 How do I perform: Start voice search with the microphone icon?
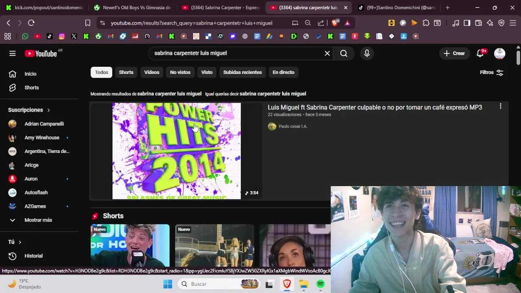(367, 53)
